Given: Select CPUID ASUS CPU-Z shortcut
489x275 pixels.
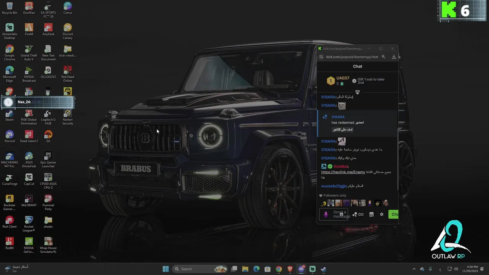Looking at the screenshot, I should coord(48,181).
